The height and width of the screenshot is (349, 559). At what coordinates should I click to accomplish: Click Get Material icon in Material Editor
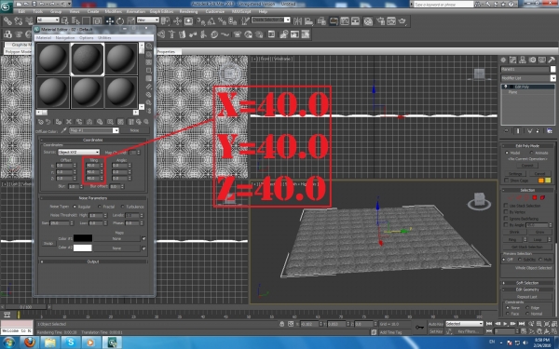[40, 122]
